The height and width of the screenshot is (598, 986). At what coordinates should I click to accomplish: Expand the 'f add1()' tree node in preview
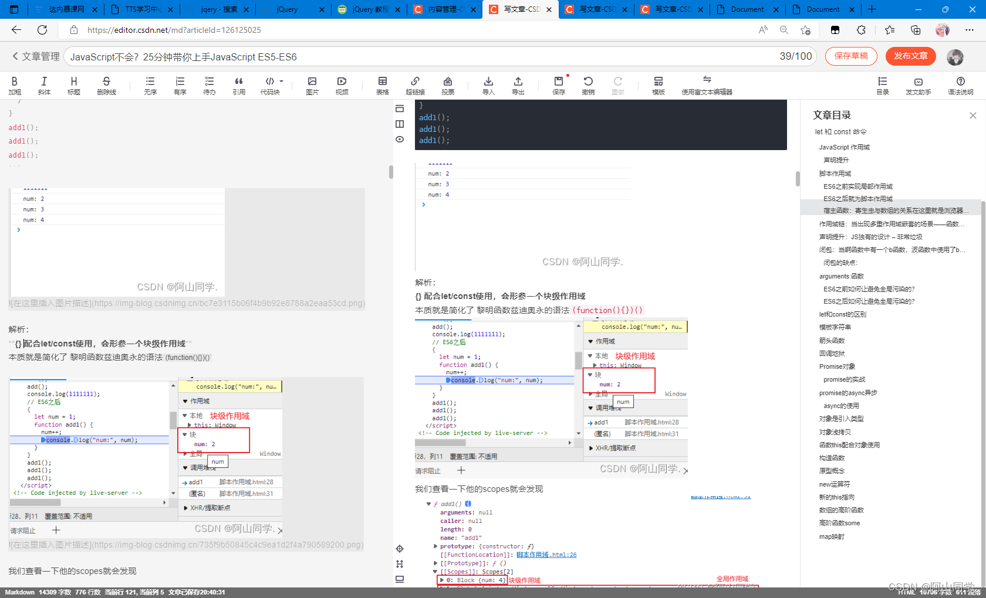pos(428,504)
